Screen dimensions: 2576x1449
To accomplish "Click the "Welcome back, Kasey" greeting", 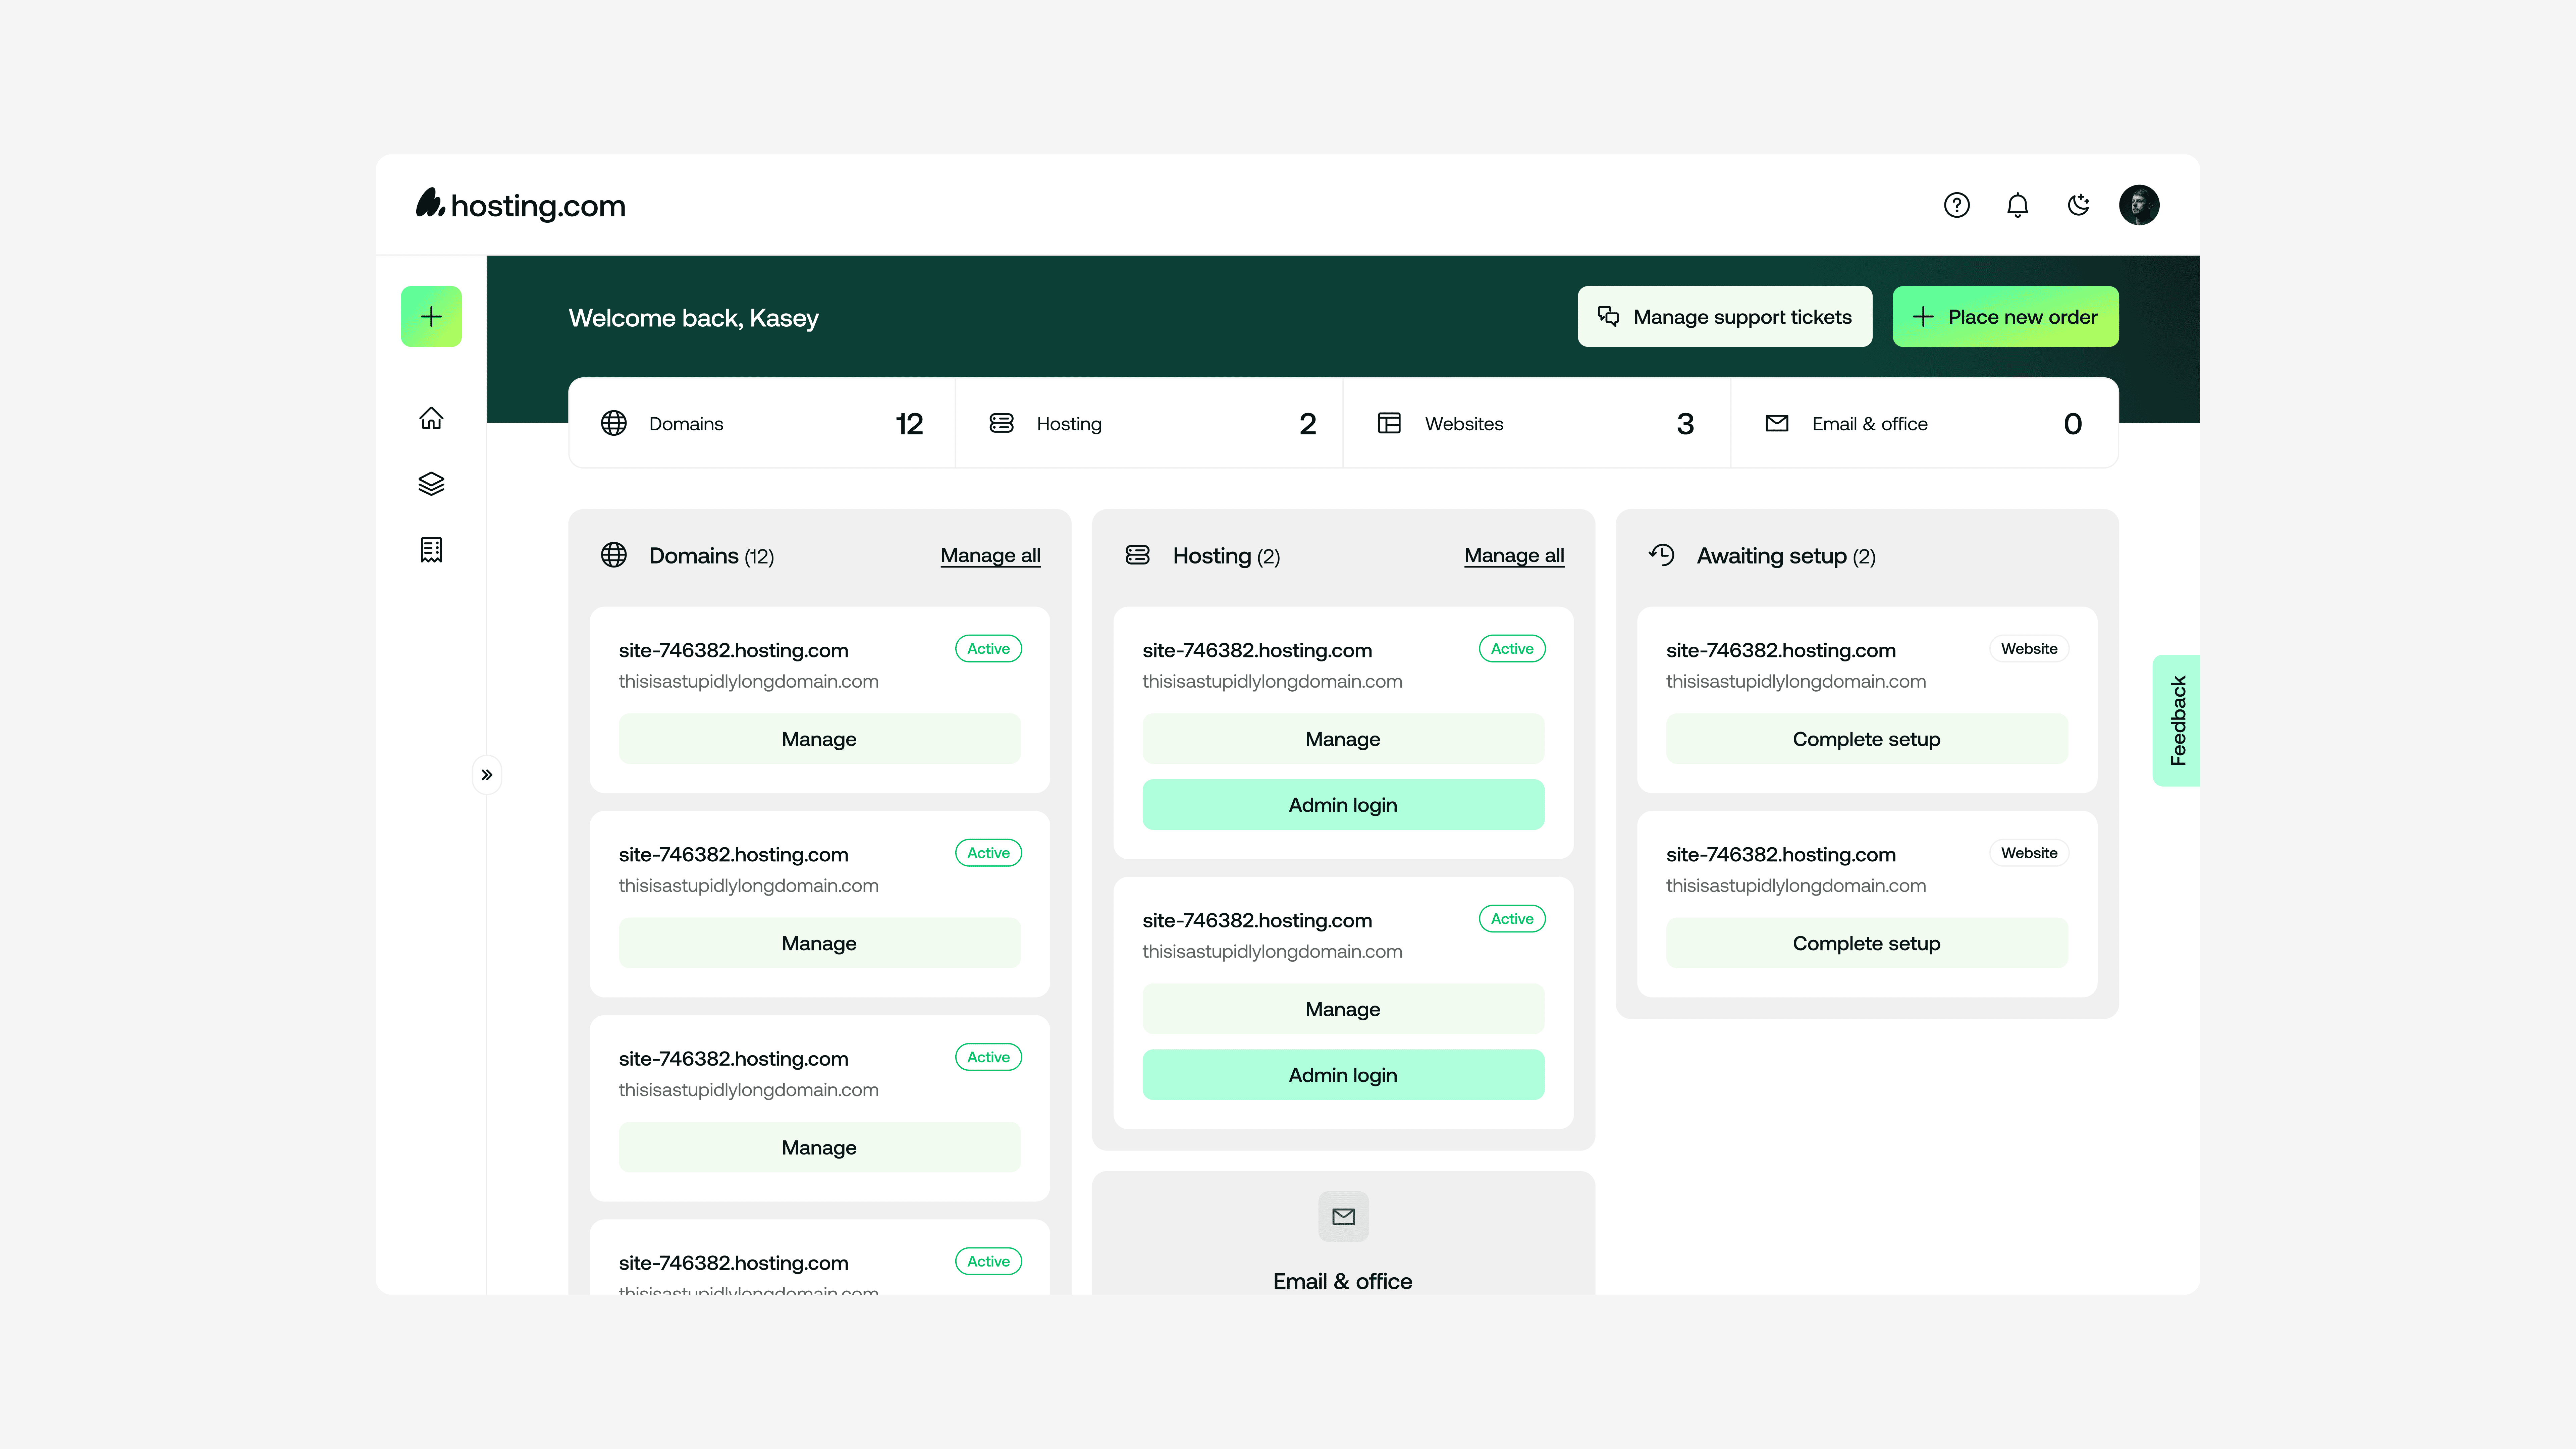I will (694, 318).
